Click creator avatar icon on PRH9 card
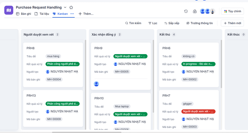This screenshot has width=248, height=133. coord(115,64)
